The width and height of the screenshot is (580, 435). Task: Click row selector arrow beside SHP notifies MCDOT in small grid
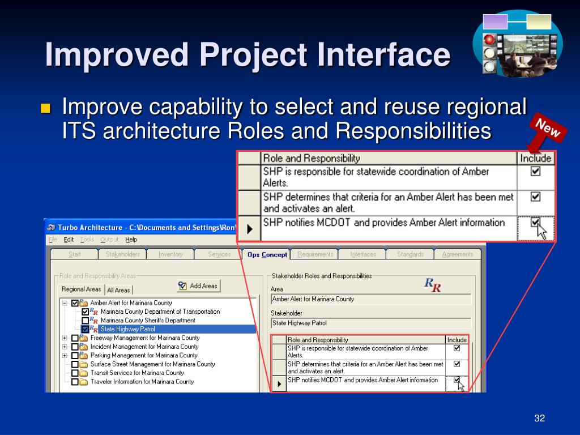click(279, 384)
